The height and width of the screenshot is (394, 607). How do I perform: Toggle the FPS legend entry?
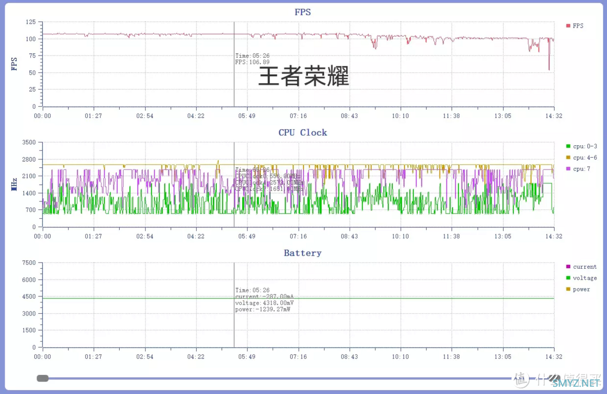(x=574, y=26)
